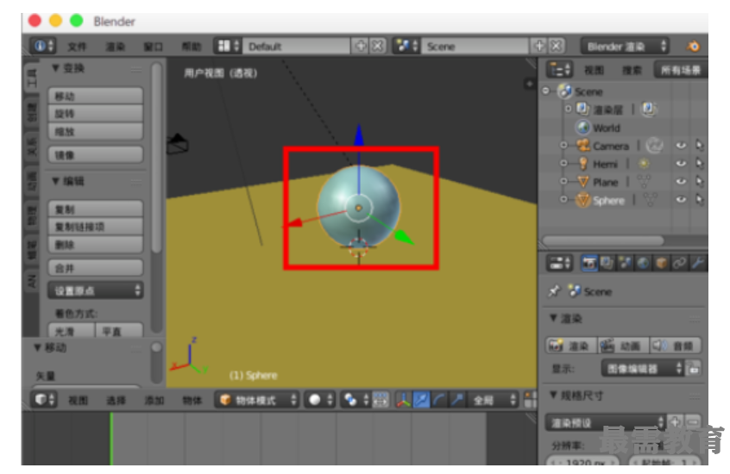730x474 pixels.
Task: Click the outliner editor type icon
Action: [x=559, y=70]
